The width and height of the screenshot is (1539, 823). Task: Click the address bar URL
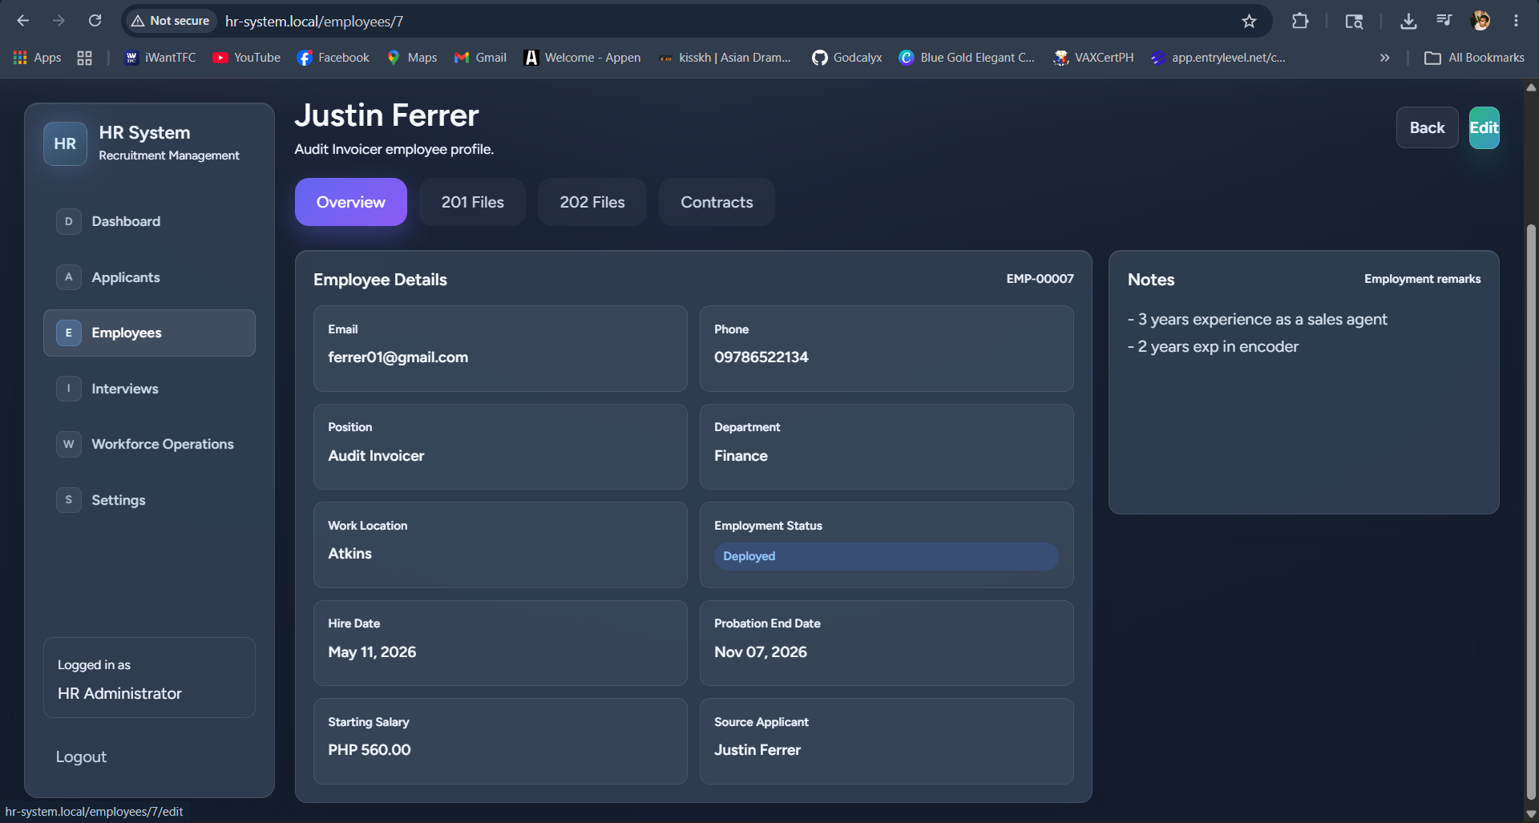314,21
